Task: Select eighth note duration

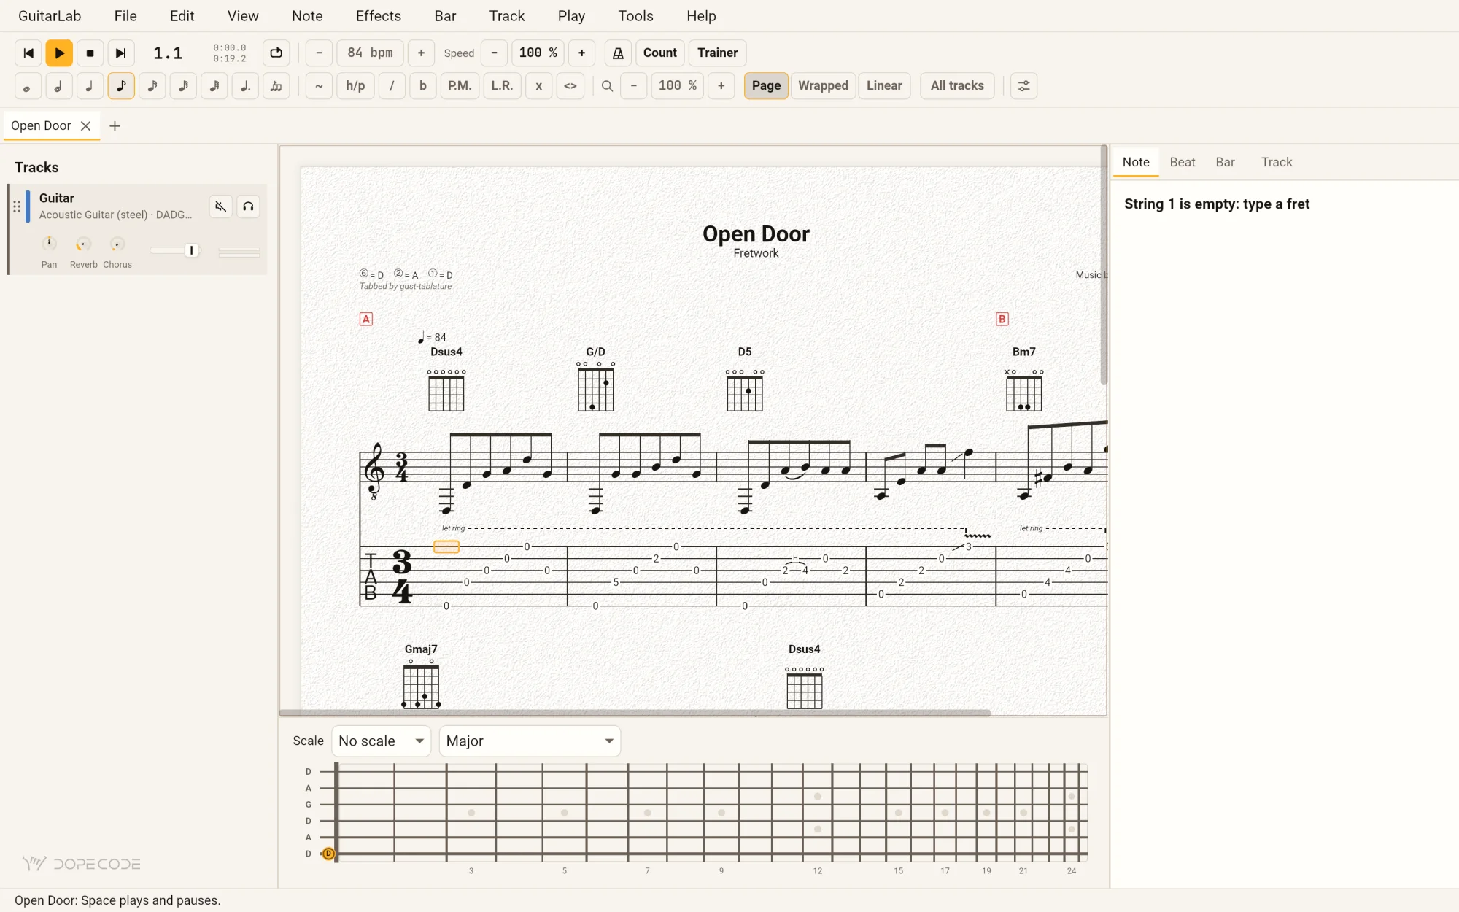Action: pyautogui.click(x=121, y=86)
